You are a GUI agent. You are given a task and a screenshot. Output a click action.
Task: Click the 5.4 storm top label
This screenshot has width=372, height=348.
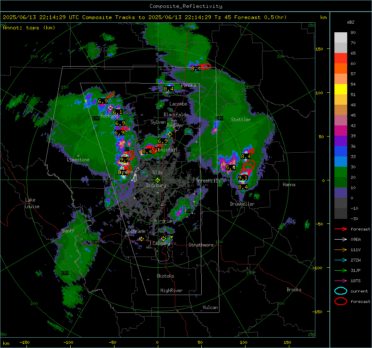(x=230, y=168)
